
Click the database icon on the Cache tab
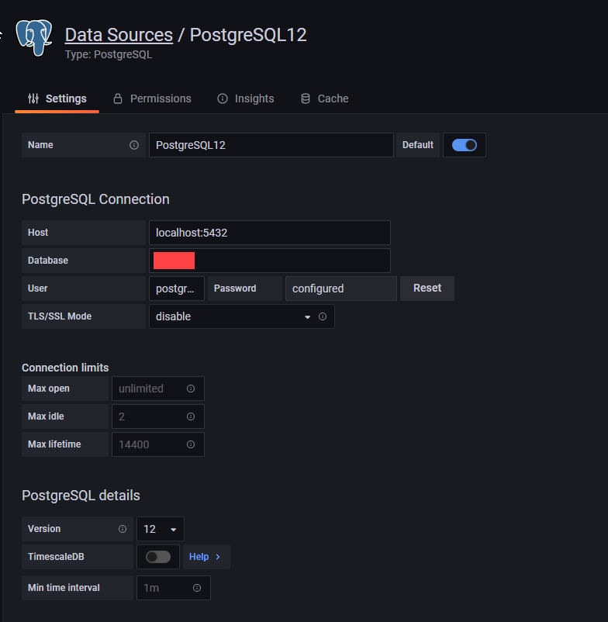click(x=305, y=98)
